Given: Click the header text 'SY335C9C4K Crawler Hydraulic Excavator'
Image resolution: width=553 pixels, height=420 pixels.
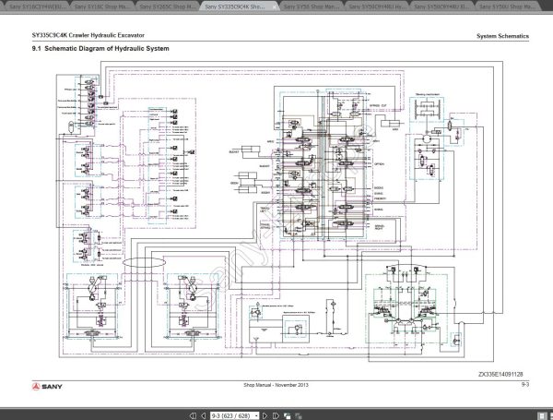Looking at the screenshot, I should click(88, 35).
